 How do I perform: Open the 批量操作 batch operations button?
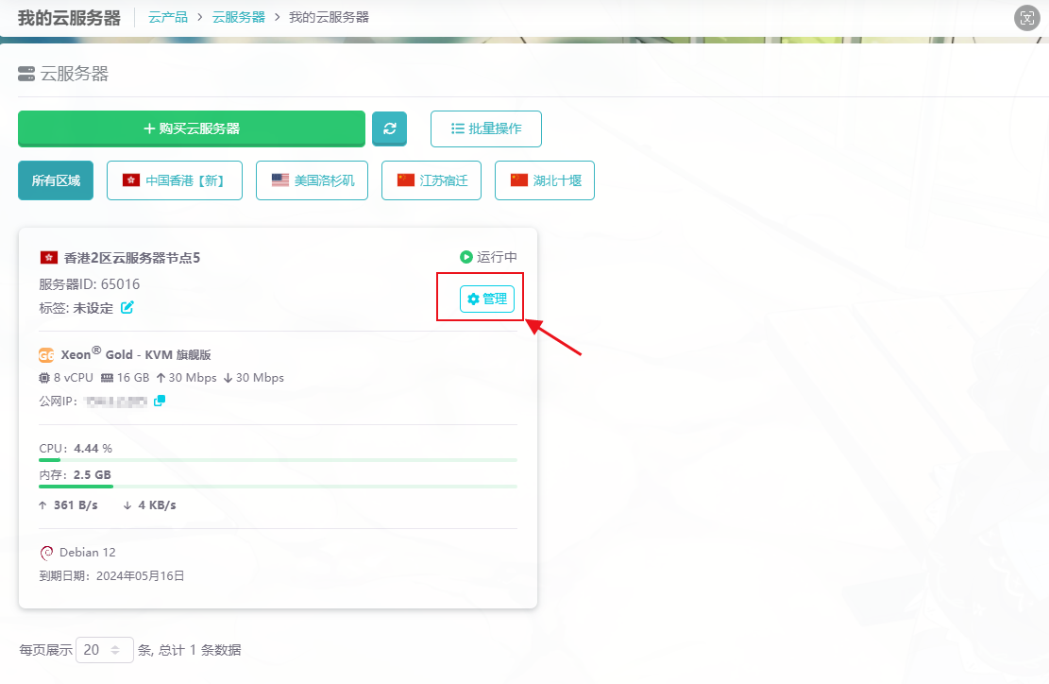(x=485, y=128)
